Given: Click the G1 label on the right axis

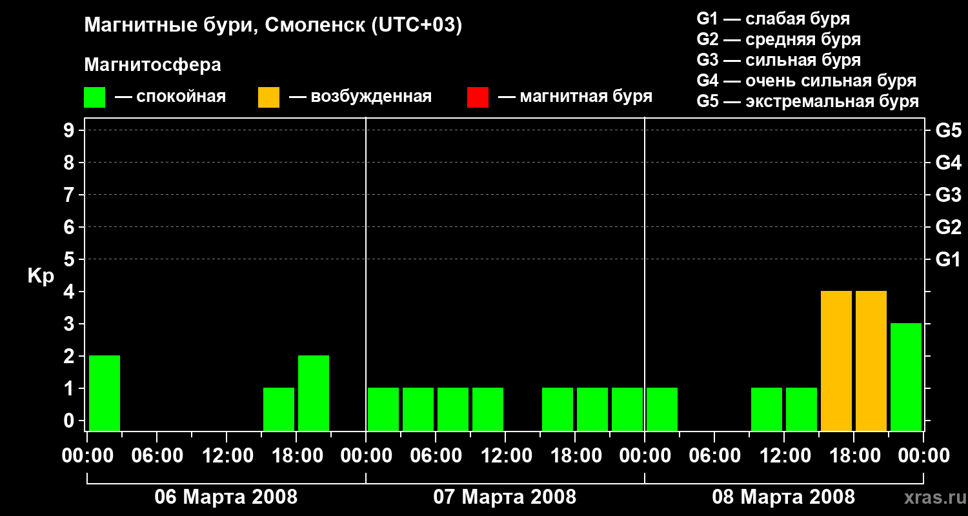Looking at the screenshot, I should (948, 259).
